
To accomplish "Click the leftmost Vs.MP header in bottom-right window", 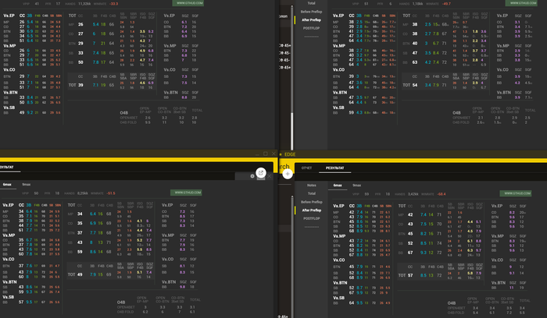I will pos(339,236).
